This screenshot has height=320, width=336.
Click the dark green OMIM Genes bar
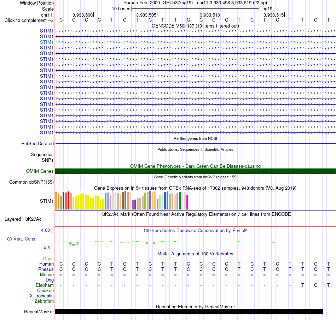point(195,171)
